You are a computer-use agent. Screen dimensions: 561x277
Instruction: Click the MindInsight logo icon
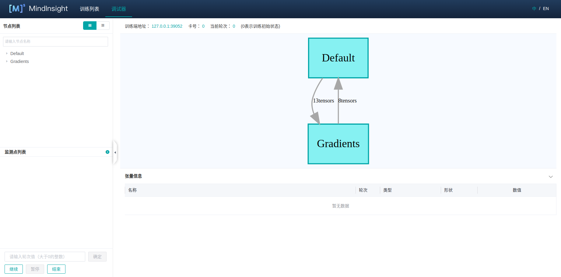click(x=17, y=9)
